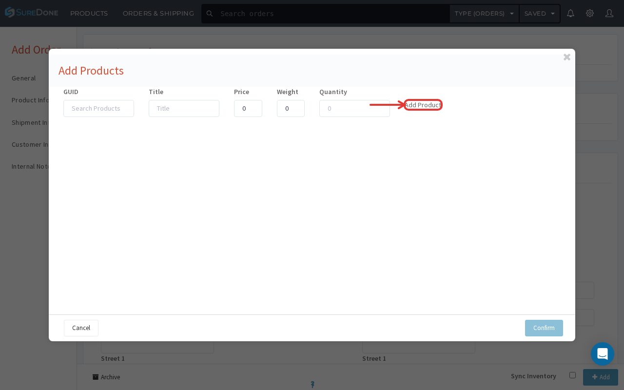Expand the TYPE (ORDERS) dropdown
The width and height of the screenshot is (624, 390).
click(484, 14)
